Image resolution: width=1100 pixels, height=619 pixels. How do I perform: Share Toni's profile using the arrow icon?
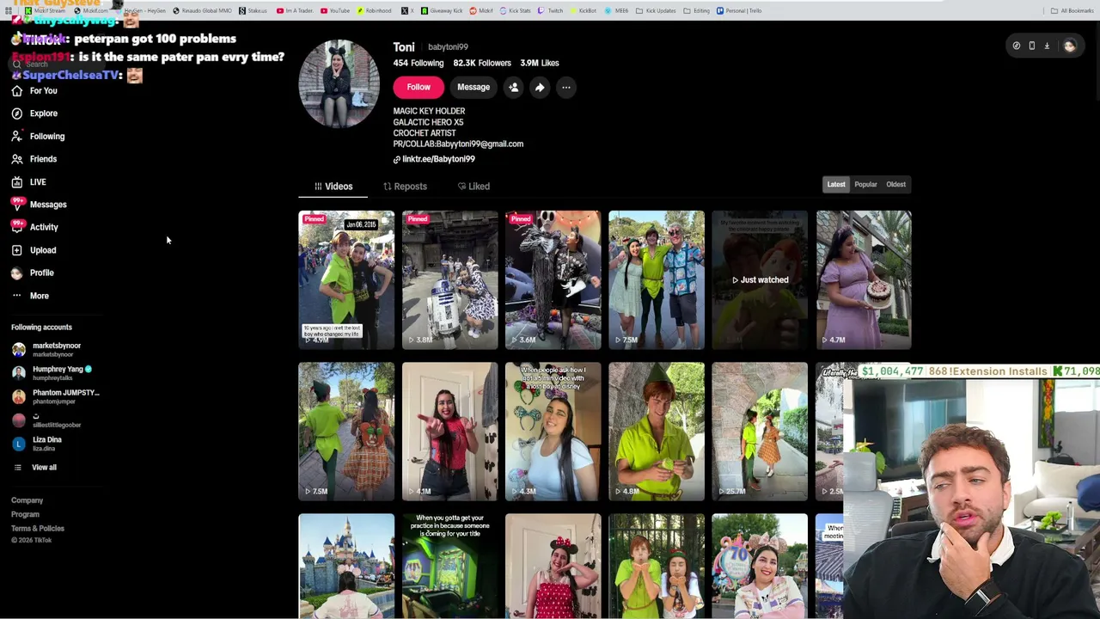pos(540,87)
